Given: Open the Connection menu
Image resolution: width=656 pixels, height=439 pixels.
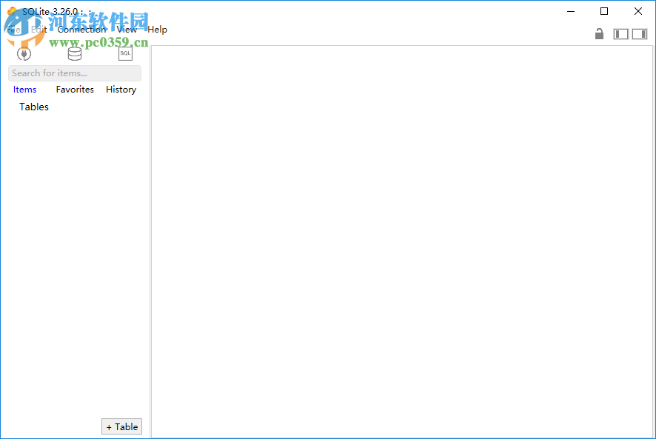Looking at the screenshot, I should click(x=81, y=29).
